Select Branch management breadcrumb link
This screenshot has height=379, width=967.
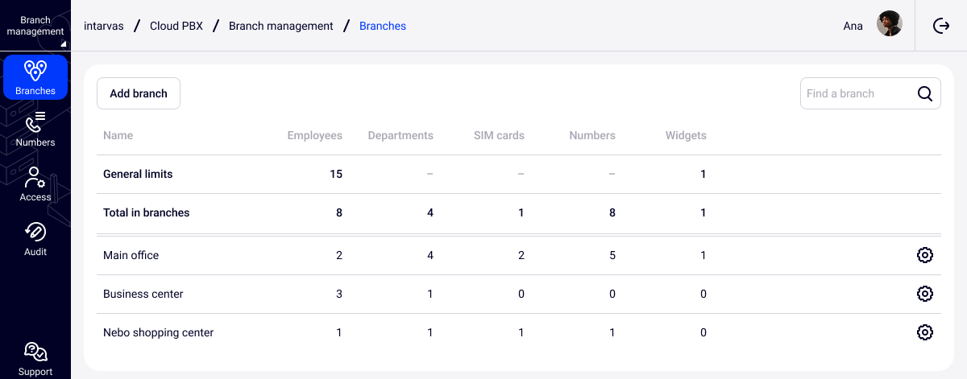coord(281,26)
